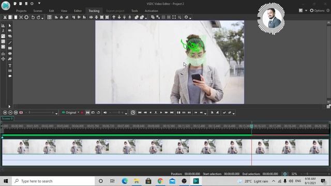The image size is (331, 186).
Task: Switch to the Tracking tab
Action: coord(94,11)
